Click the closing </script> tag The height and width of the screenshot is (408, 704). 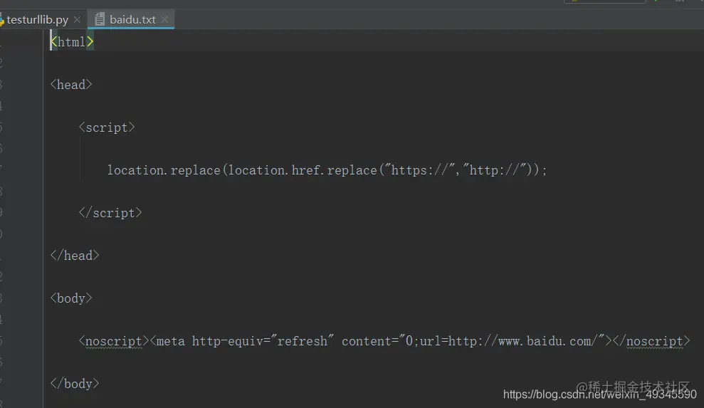110,212
